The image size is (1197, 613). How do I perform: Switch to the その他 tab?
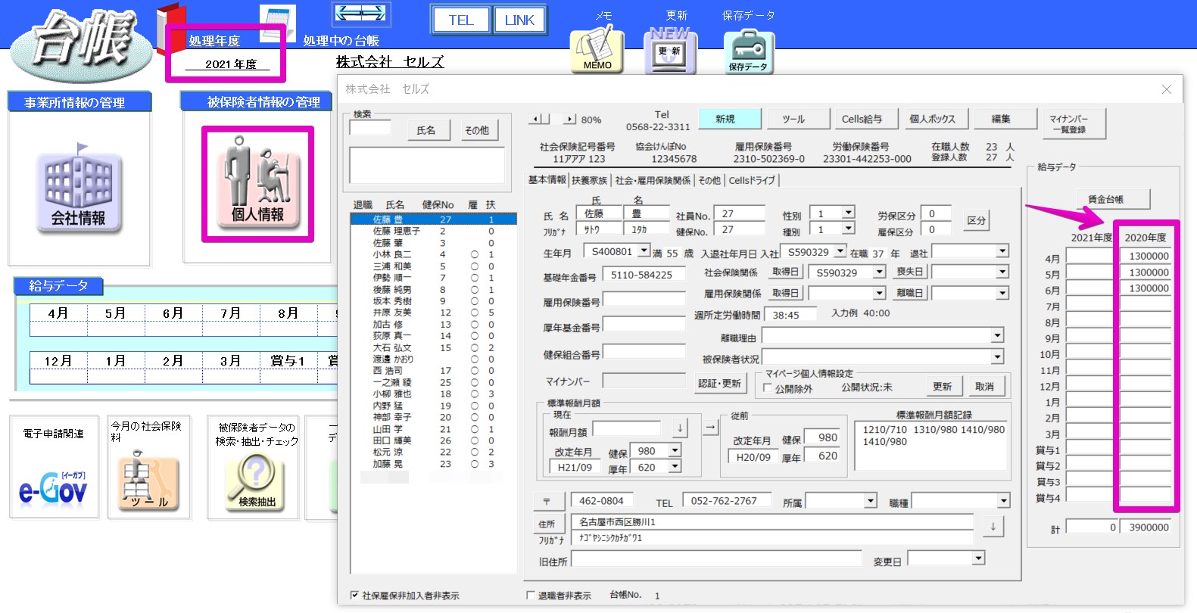pos(709,180)
